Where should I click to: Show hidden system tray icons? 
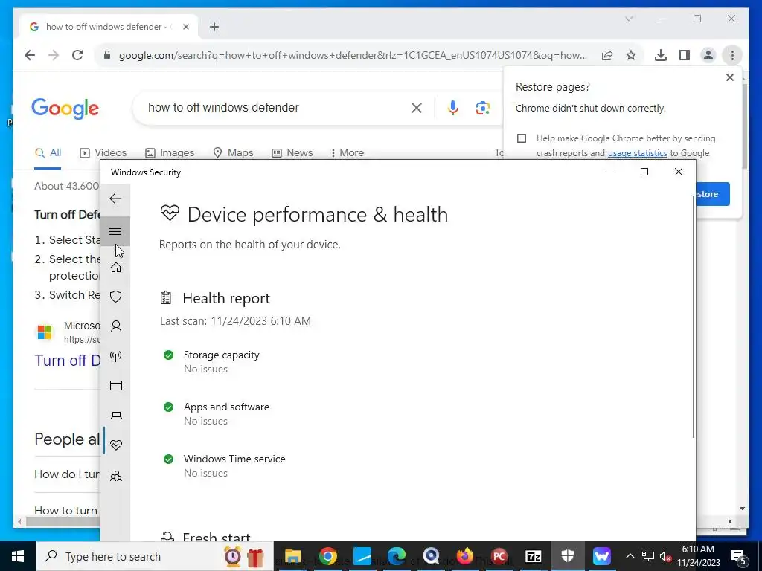(630, 556)
